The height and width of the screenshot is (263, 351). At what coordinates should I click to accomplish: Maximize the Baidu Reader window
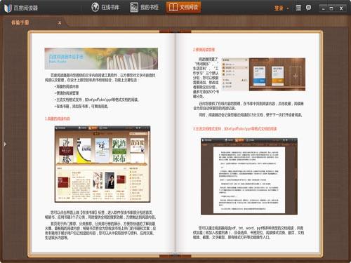coord(331,8)
